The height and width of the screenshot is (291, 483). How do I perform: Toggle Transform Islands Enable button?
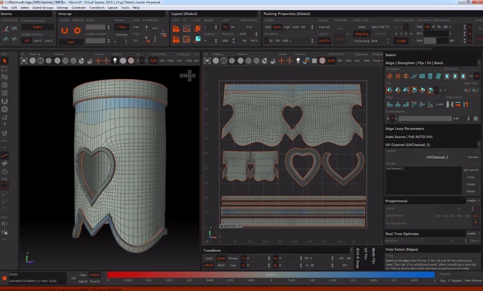point(38,27)
